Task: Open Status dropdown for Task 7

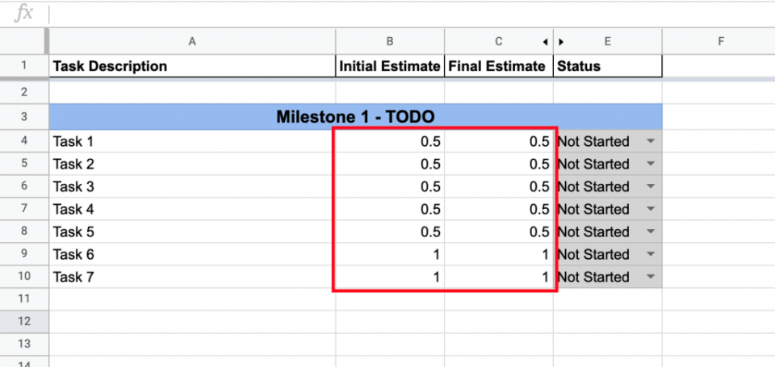Action: [651, 277]
